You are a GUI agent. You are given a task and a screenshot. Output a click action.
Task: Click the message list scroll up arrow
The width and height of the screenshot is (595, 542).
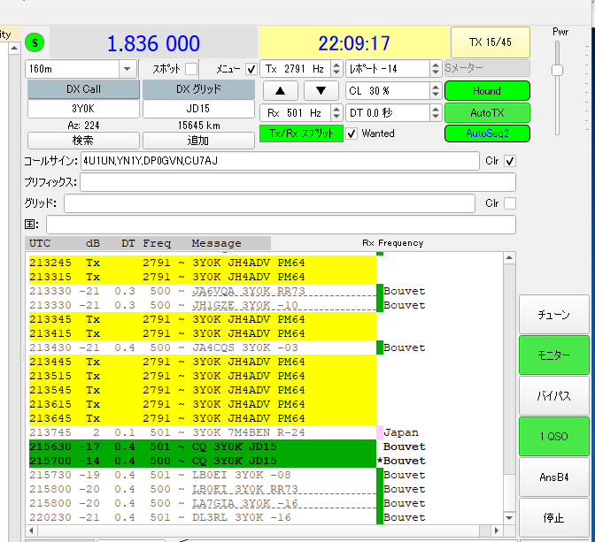509,257
